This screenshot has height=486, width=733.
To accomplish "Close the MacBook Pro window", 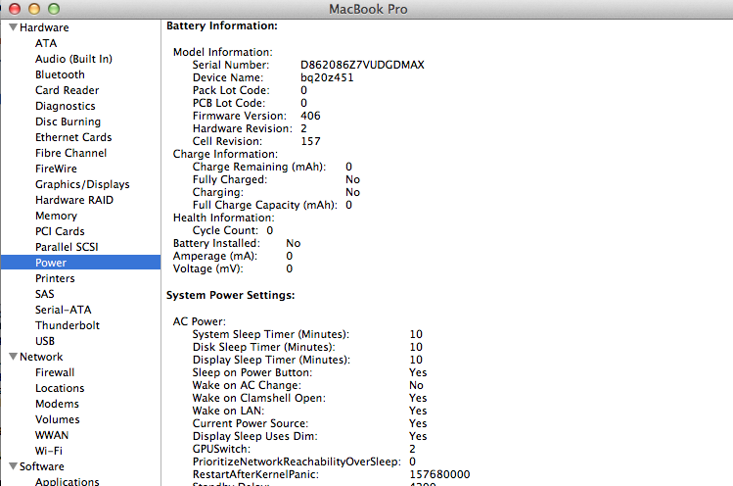I will 15,9.
